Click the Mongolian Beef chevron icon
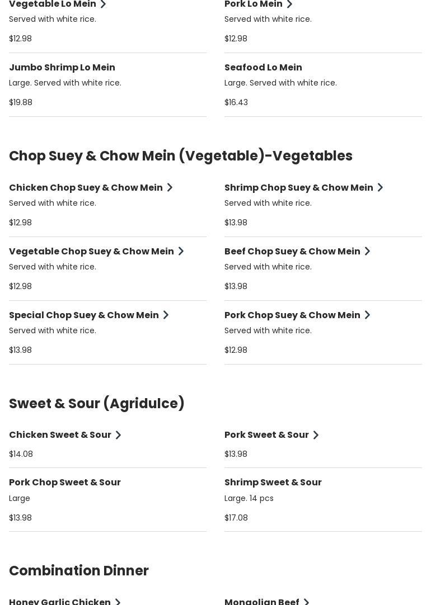The image size is (431, 605). (306, 602)
